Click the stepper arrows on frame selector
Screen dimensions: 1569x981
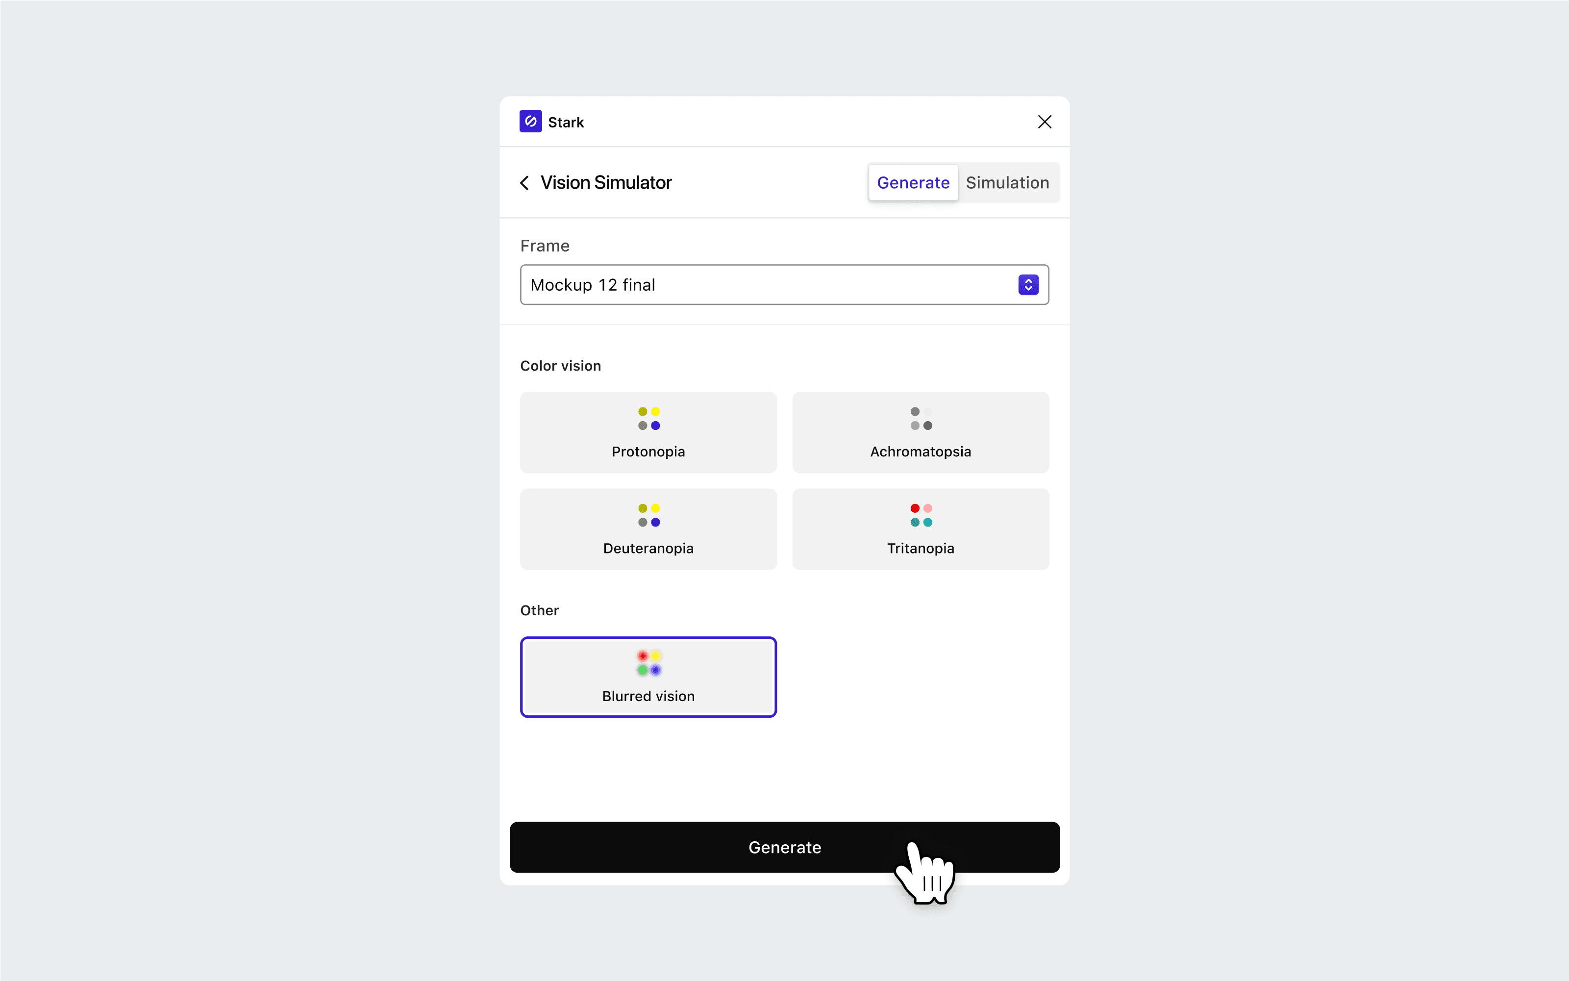1029,285
